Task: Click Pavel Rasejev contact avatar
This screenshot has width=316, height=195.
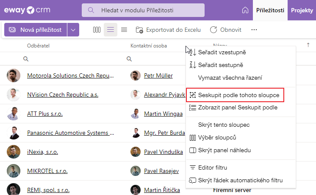Action: pyautogui.click(x=136, y=171)
